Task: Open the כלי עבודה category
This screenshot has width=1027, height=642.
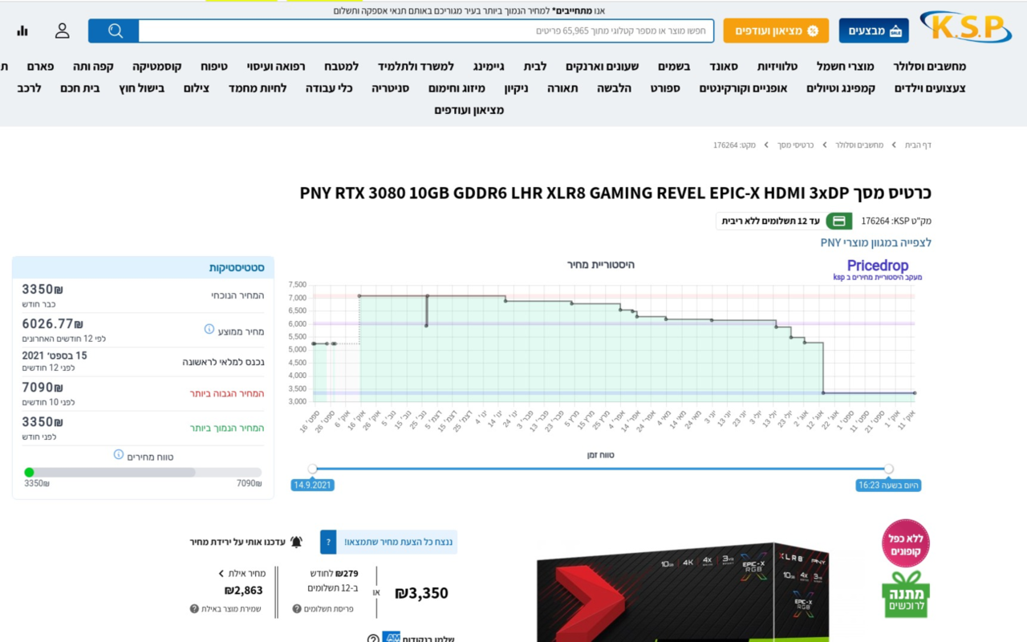Action: click(329, 88)
